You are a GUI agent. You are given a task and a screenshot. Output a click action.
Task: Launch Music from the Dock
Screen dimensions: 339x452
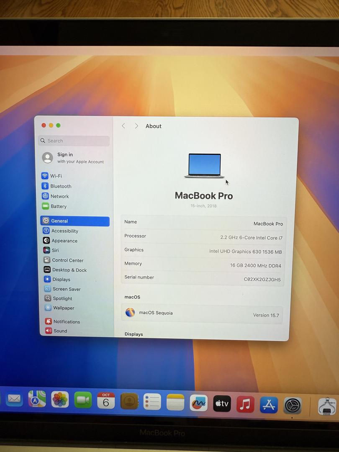tap(245, 404)
